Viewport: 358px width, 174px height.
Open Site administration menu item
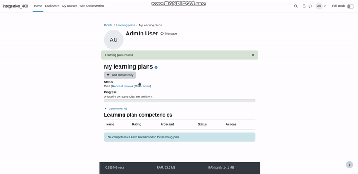coord(92,6)
